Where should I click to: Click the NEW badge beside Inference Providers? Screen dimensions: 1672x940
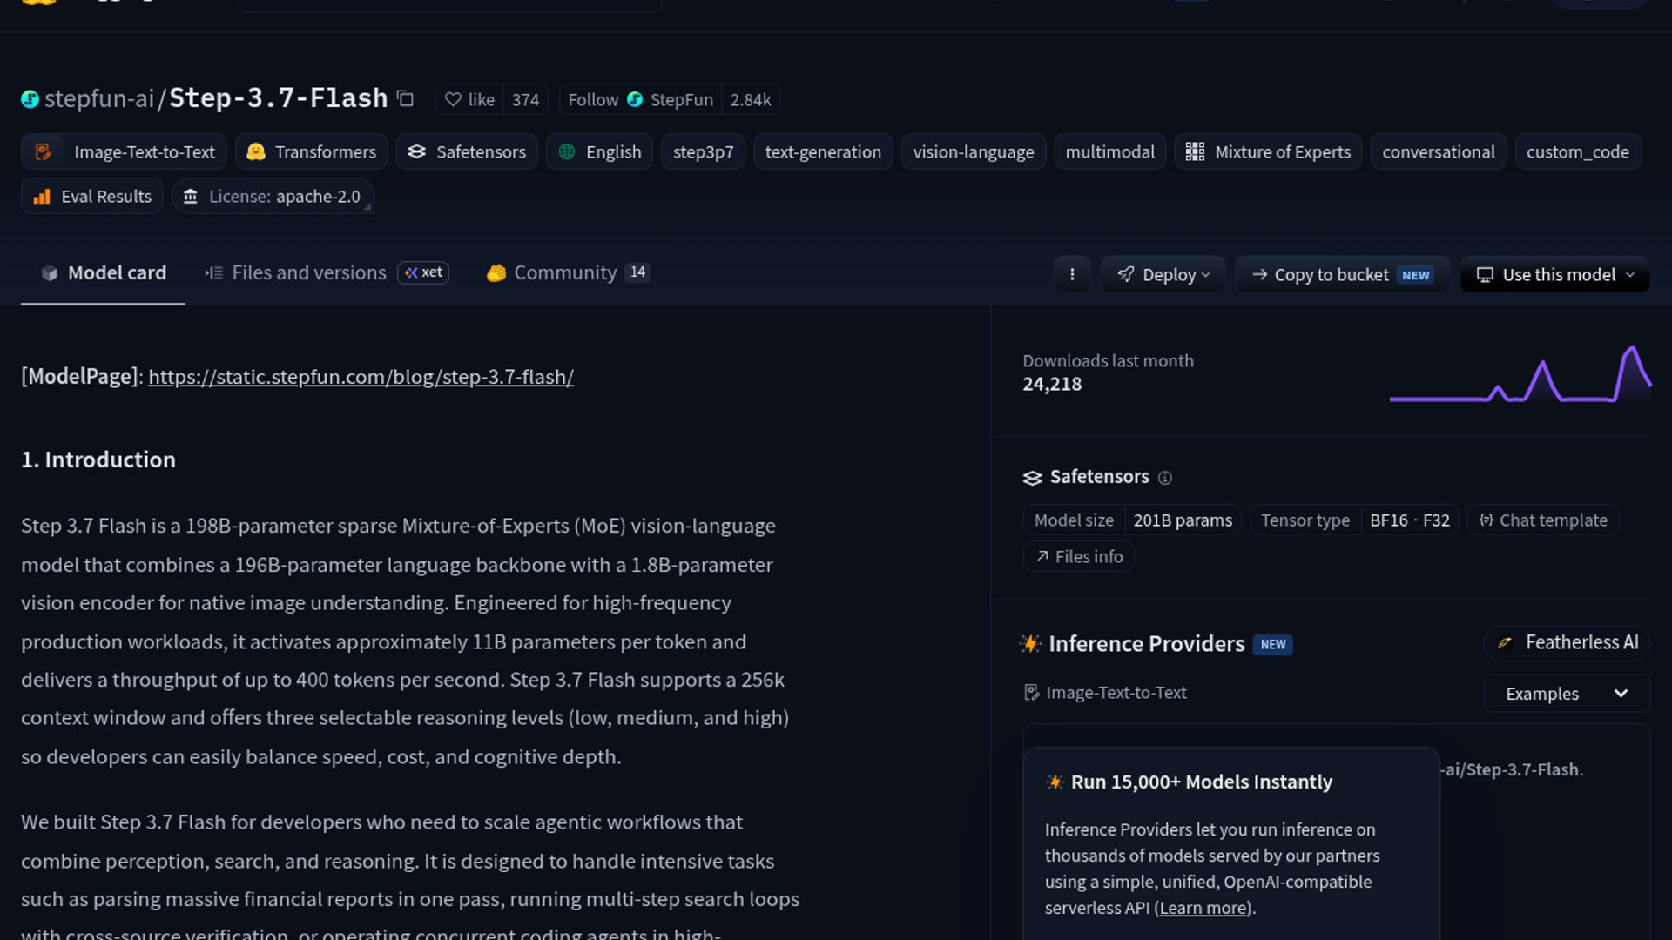pyautogui.click(x=1272, y=645)
